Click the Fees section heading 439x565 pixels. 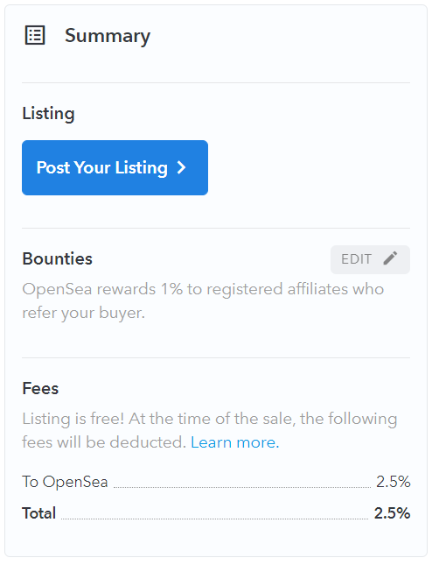[x=40, y=388]
